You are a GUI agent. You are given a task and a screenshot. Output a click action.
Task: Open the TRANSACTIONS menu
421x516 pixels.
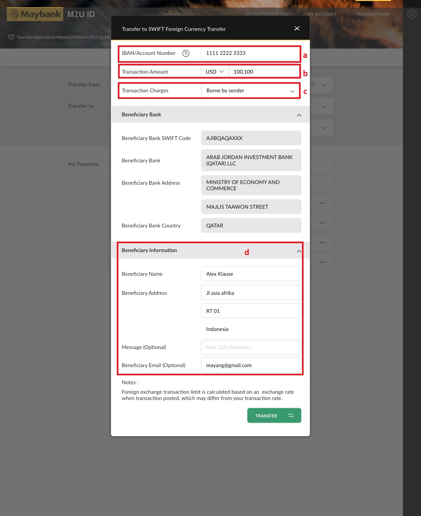coord(373,14)
